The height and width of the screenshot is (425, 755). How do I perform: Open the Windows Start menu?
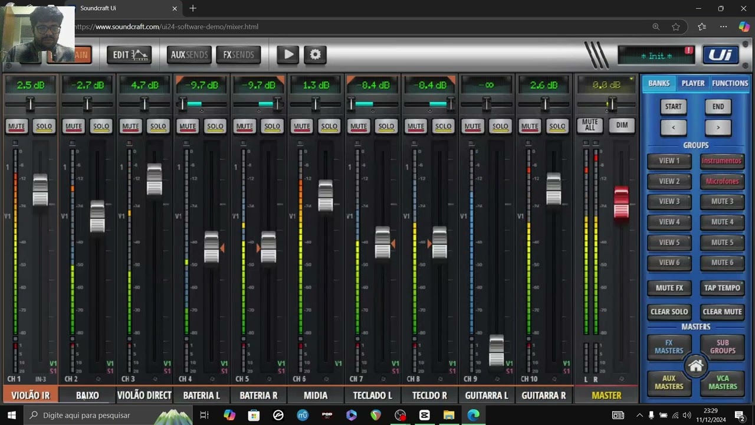coord(11,415)
